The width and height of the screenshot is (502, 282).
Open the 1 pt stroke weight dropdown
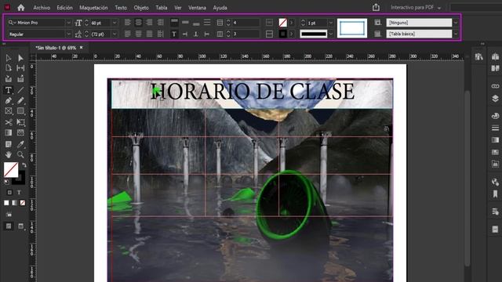pos(331,23)
